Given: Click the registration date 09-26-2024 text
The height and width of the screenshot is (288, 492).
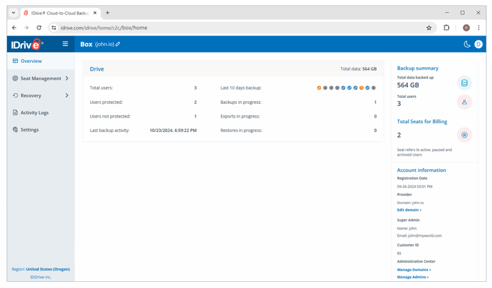Looking at the screenshot, I should (x=415, y=187).
